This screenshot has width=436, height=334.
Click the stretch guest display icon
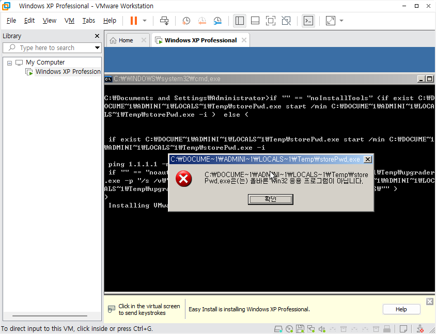[330, 21]
